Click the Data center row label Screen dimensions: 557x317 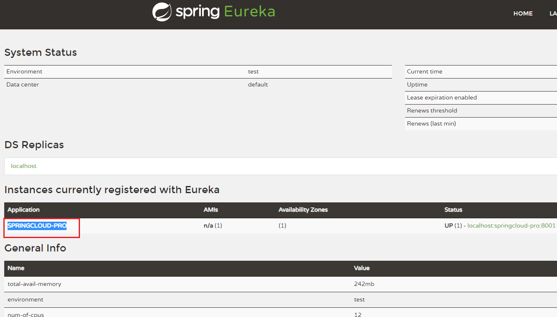[23, 84]
